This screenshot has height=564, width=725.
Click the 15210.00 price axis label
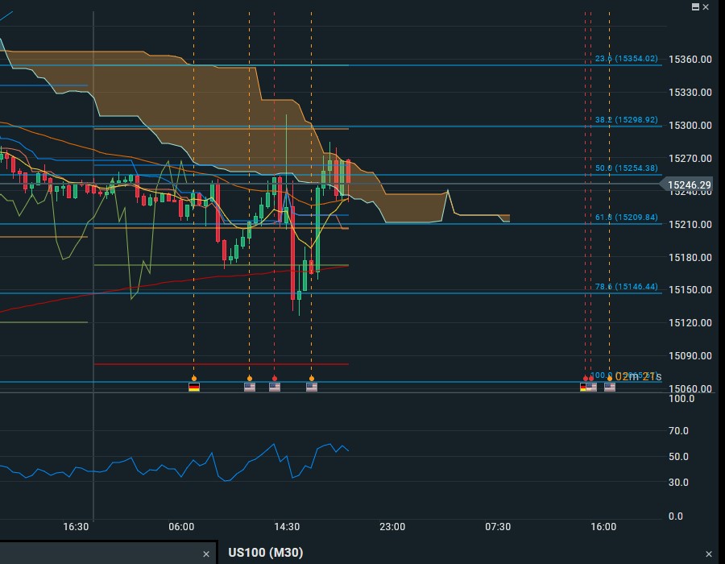coord(690,225)
